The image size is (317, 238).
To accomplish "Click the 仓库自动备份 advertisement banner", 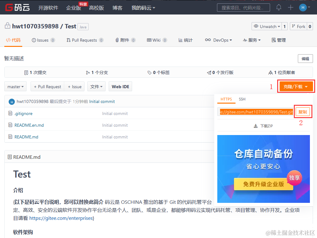I will 263,169.
